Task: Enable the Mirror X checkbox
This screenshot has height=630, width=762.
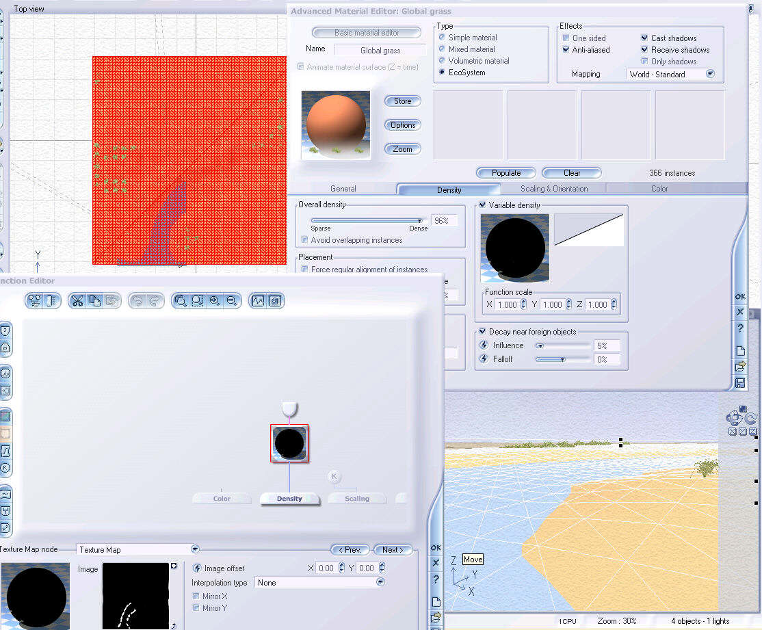Action: pyautogui.click(x=196, y=596)
